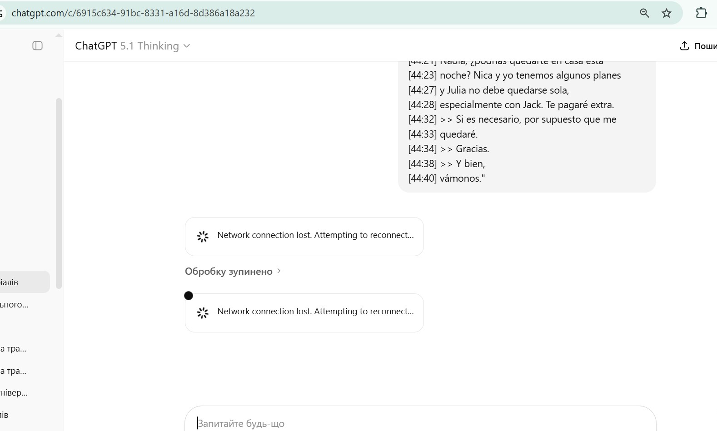The width and height of the screenshot is (717, 431).
Task: Open the ChatGPT 5.1 Thinking model dropdown
Action: coord(132,46)
